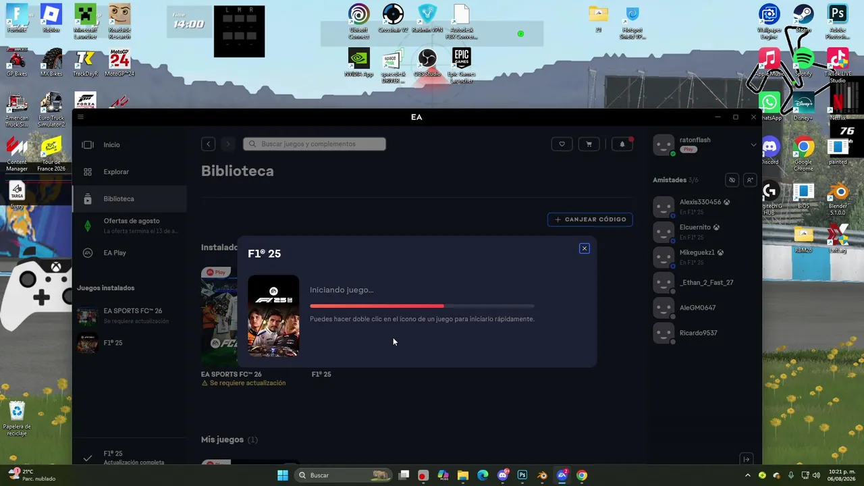Show hidden system tray icons chevron
Viewport: 864px width, 486px height.
coord(748,475)
